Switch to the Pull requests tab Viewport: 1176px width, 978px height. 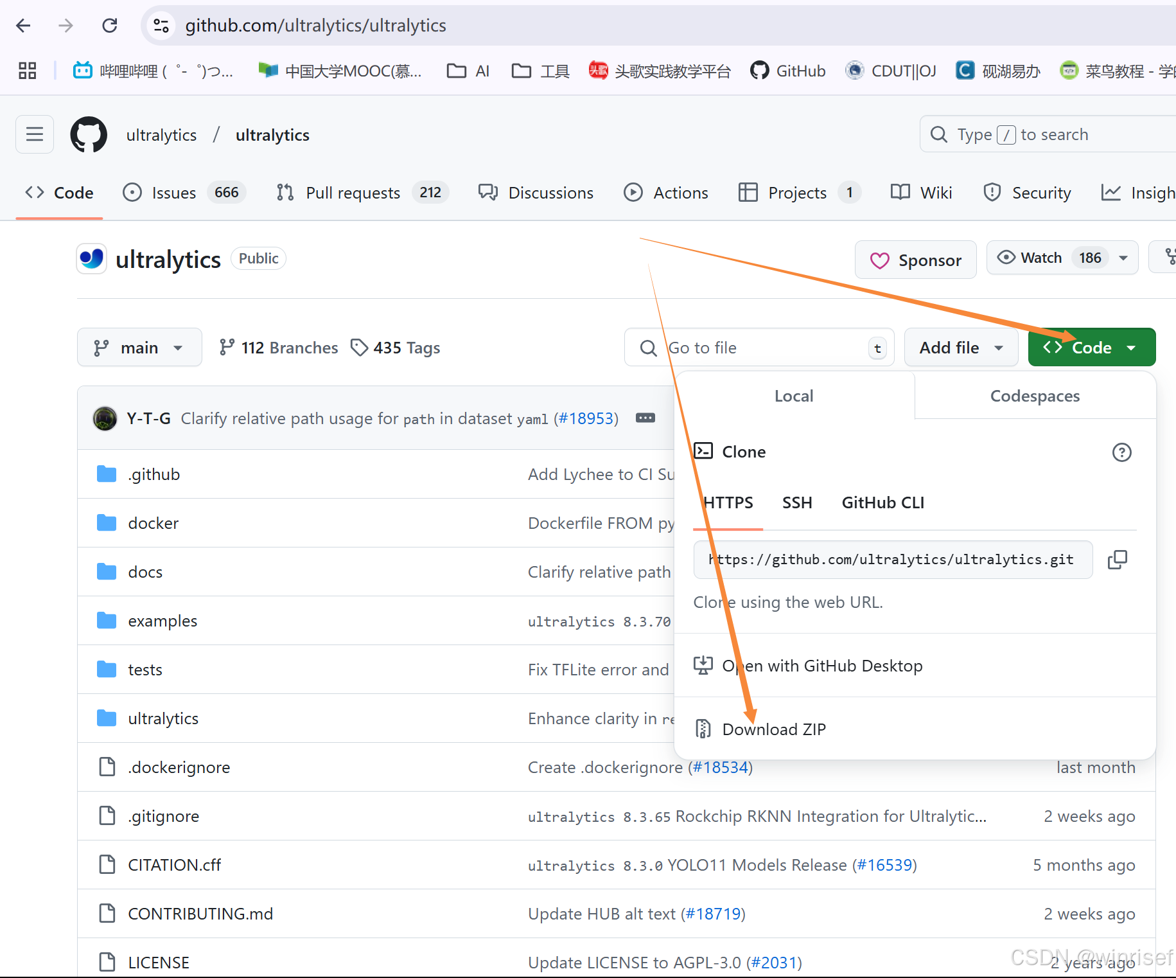tap(362, 193)
